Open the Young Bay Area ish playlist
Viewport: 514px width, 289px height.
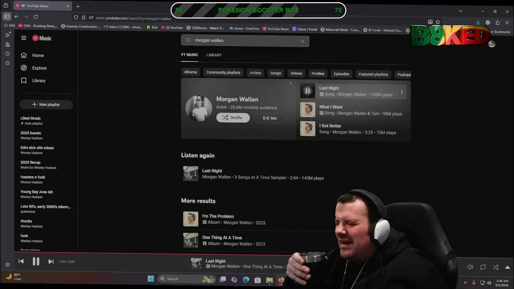[x=37, y=194]
